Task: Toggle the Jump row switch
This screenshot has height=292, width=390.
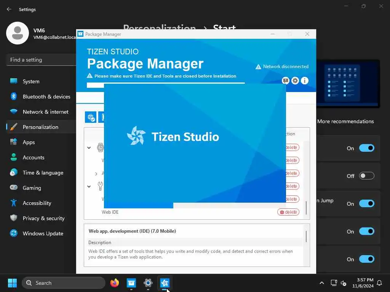Action: pos(367,204)
